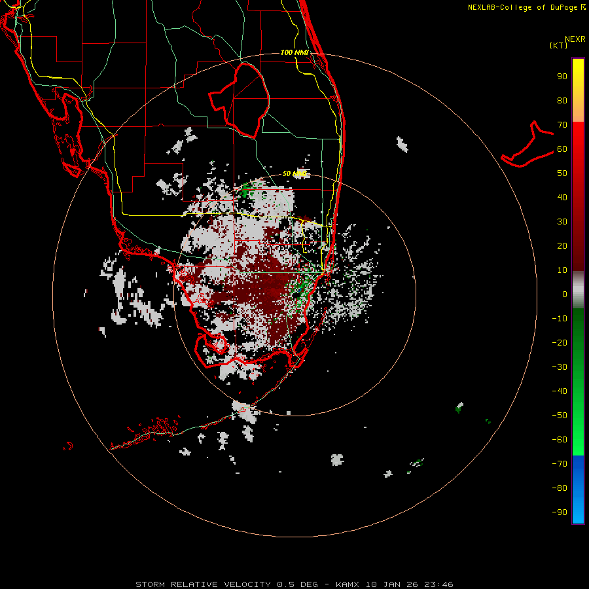Click the -90 scale value
589x589 pixels.
[x=560, y=512]
